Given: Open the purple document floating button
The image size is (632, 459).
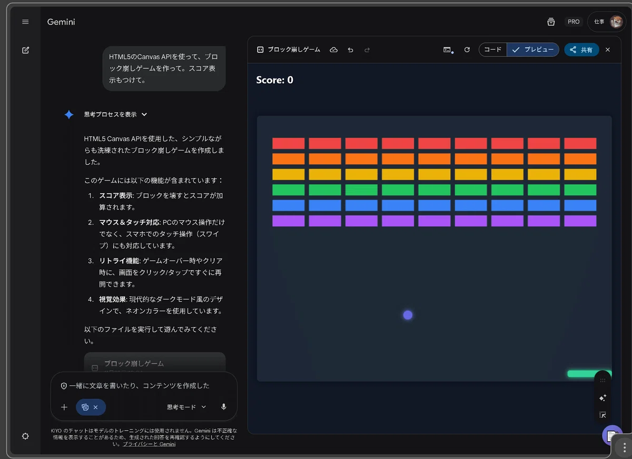Looking at the screenshot, I should click(x=612, y=435).
